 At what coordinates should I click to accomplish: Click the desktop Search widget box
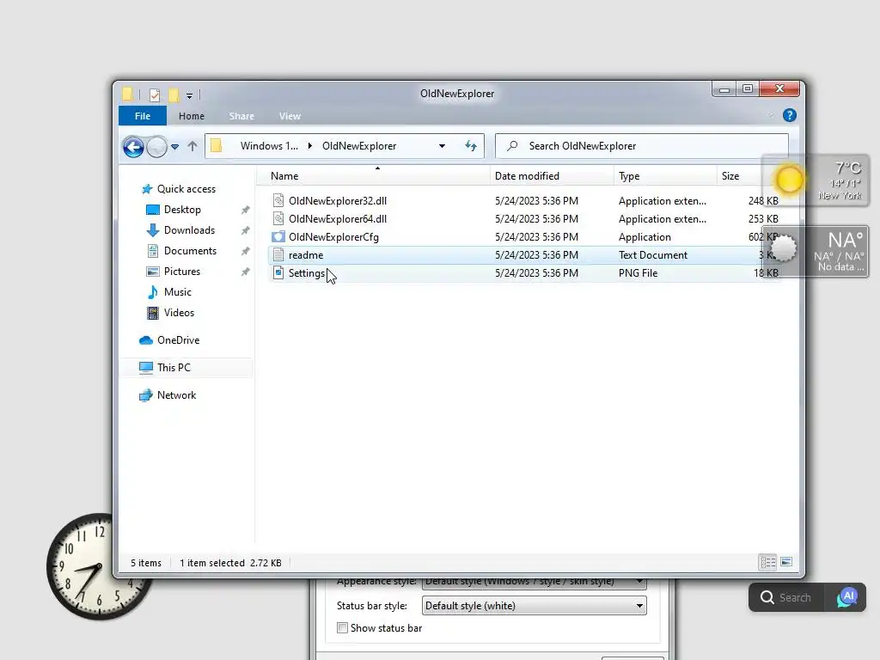click(x=786, y=597)
